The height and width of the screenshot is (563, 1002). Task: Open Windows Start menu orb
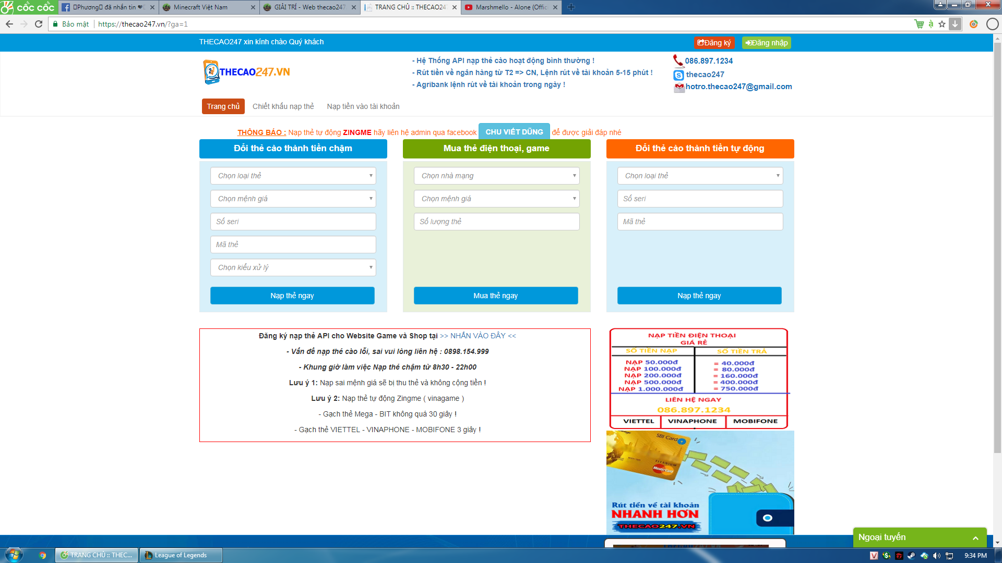coord(14,555)
